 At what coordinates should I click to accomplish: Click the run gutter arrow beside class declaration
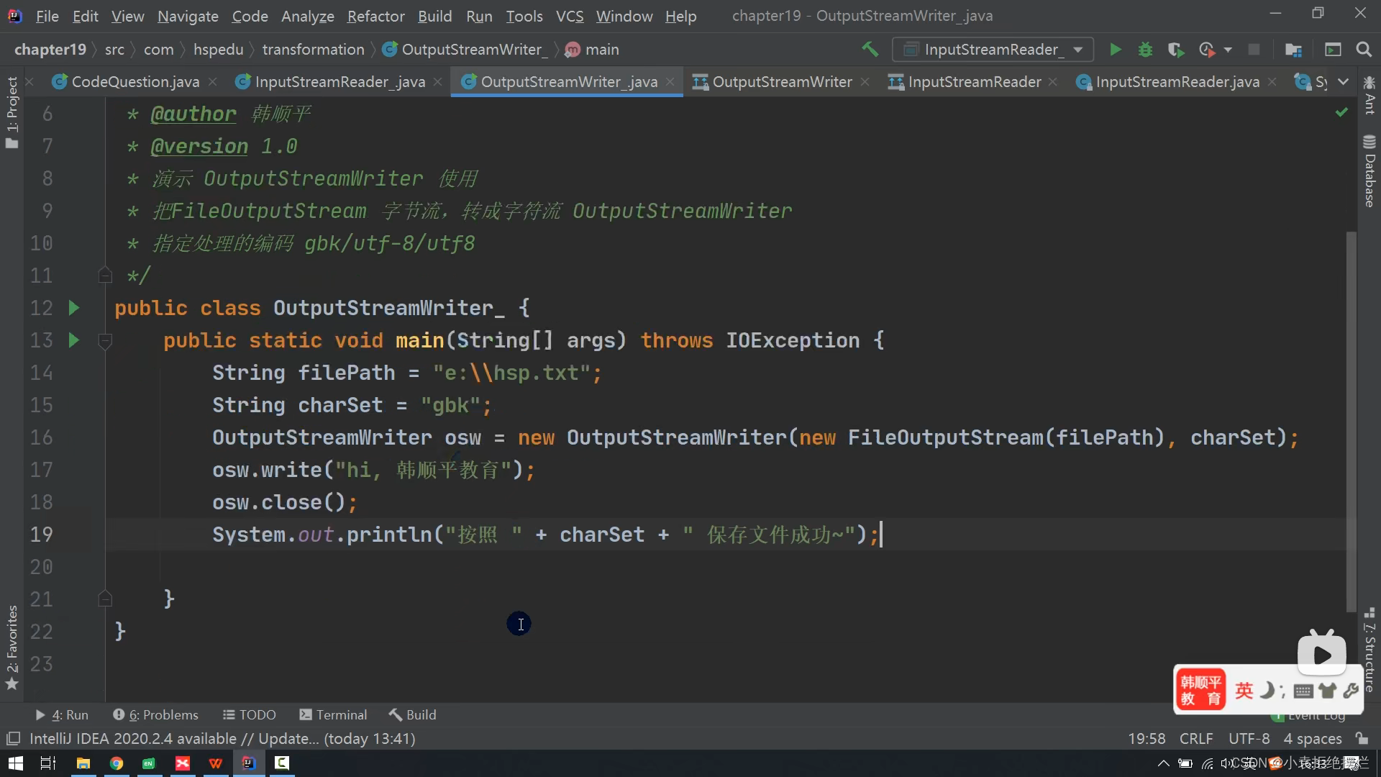pos(73,308)
